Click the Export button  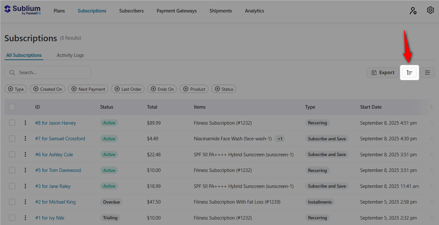(x=383, y=73)
